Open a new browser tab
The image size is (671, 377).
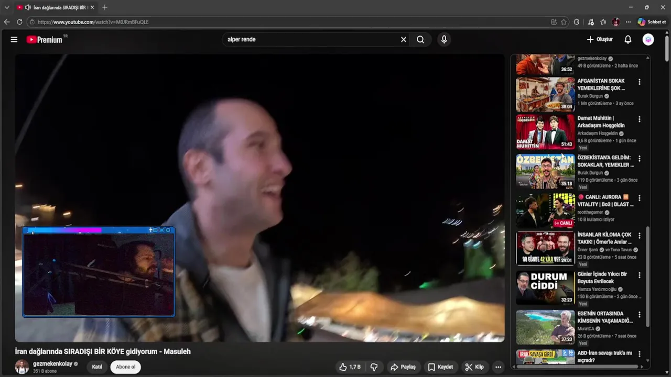click(105, 7)
